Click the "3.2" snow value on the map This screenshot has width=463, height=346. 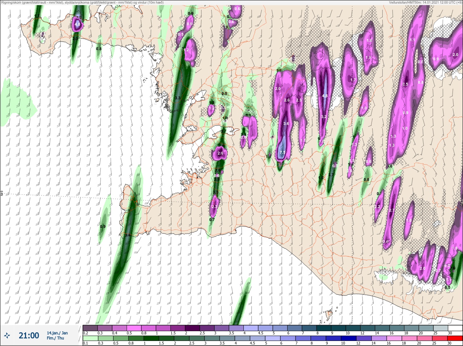point(324,117)
